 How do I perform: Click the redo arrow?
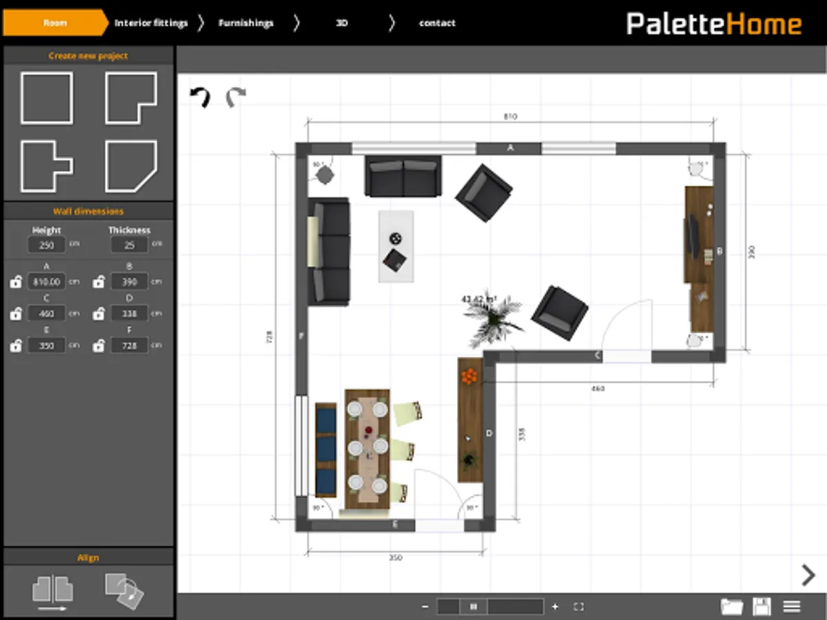coord(236,97)
